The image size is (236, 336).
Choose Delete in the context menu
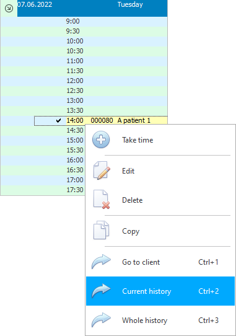point(160,200)
